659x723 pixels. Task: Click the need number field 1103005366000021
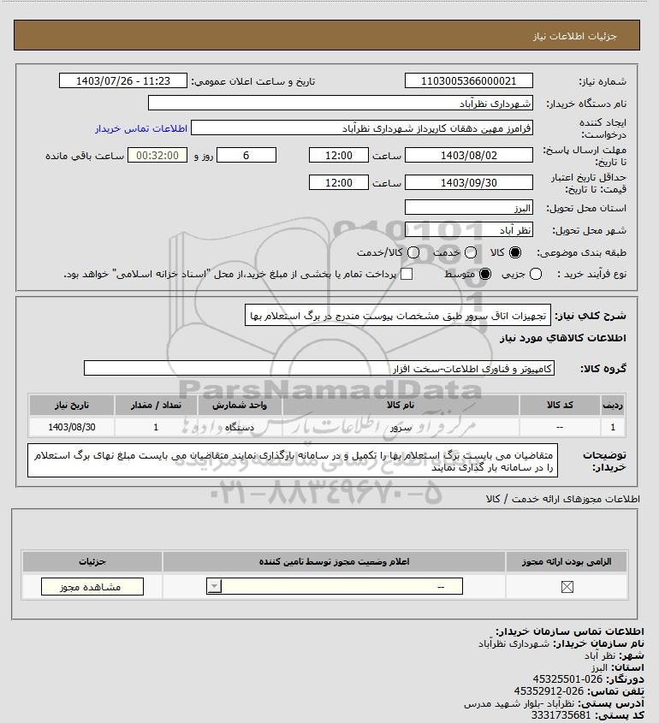468,80
